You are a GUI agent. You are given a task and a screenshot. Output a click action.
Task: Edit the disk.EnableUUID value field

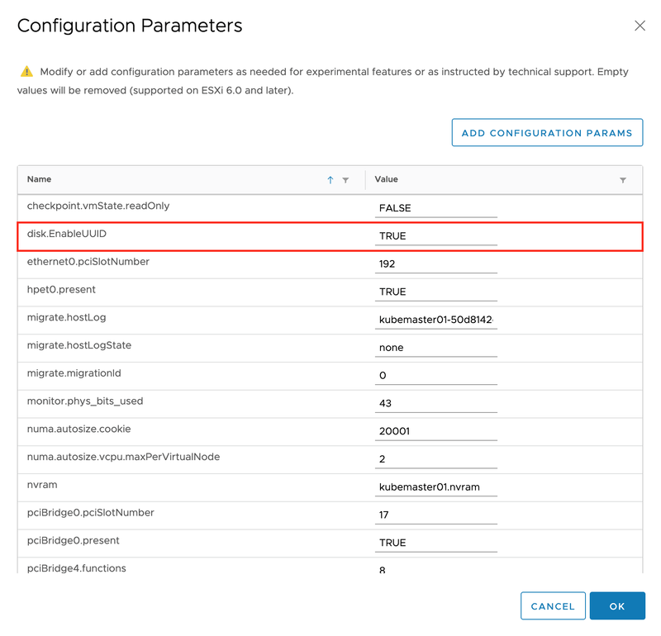[435, 236]
